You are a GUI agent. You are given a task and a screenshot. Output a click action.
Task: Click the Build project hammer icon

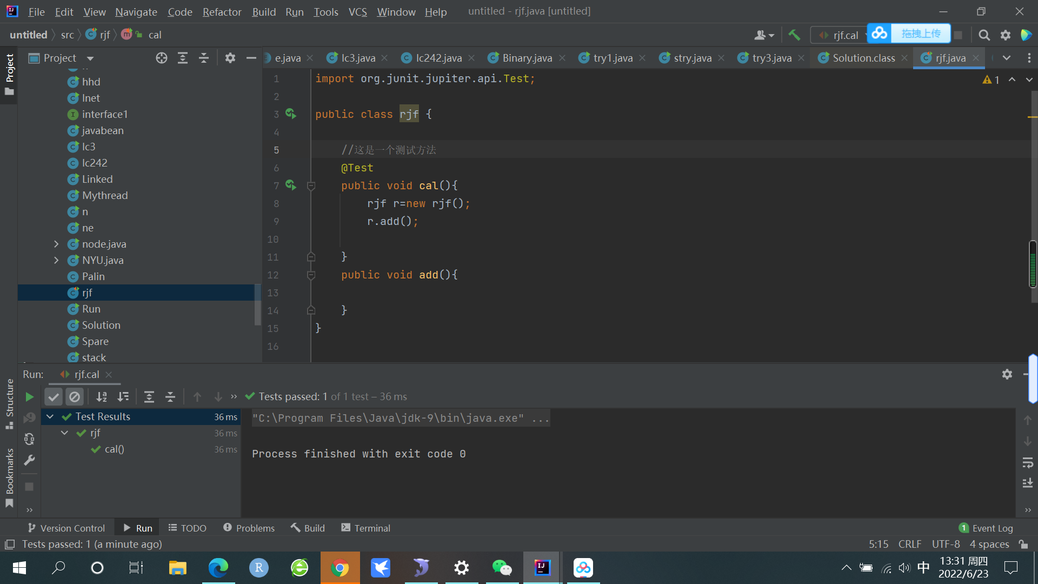[794, 35]
